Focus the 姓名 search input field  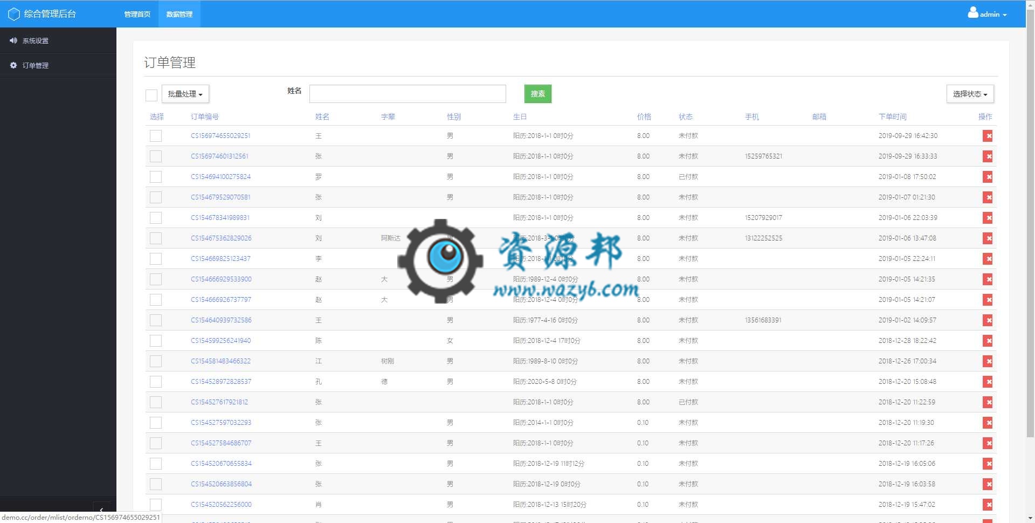pyautogui.click(x=408, y=94)
